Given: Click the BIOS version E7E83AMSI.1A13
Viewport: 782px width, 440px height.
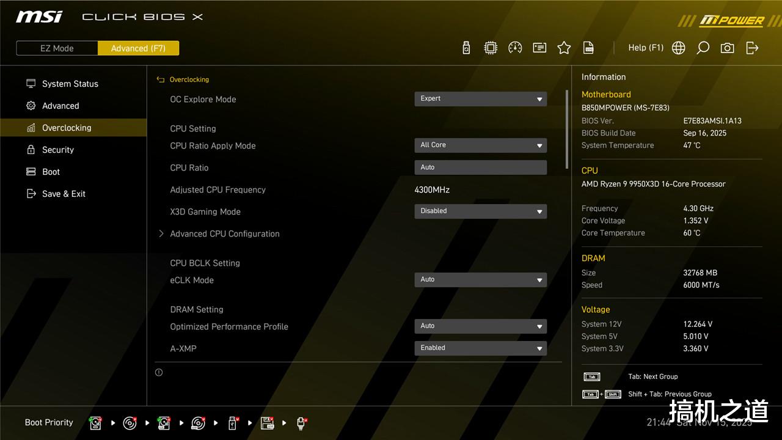Looking at the screenshot, I should pos(712,121).
